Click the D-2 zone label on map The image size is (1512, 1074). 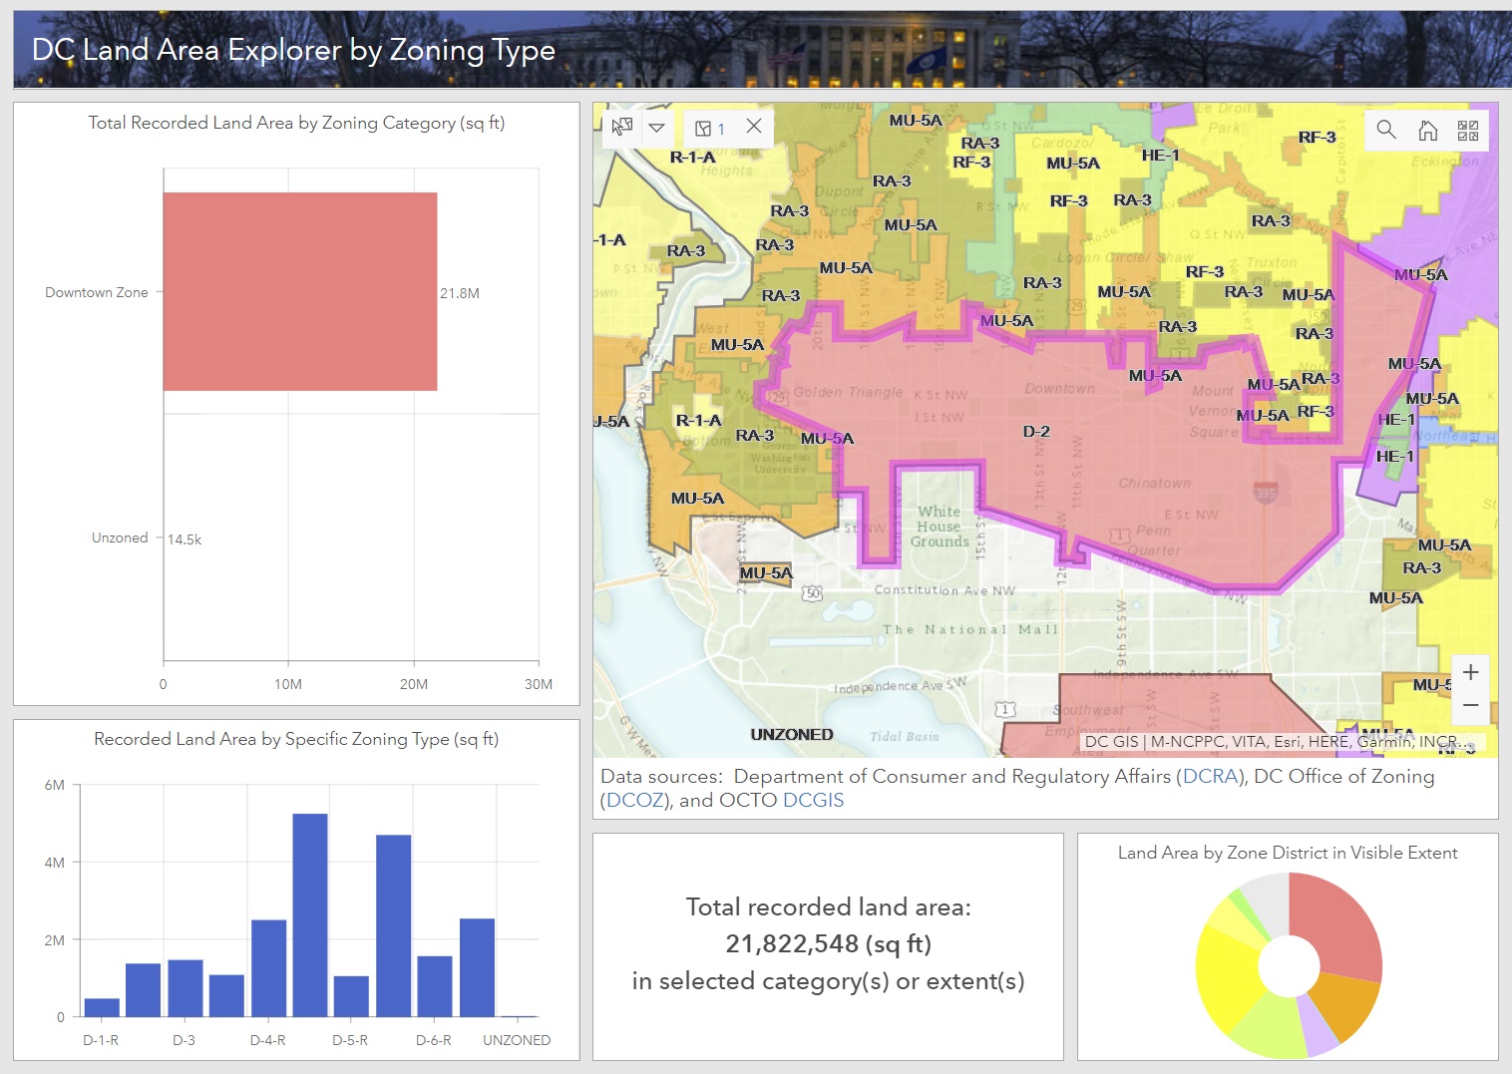[x=1036, y=432]
